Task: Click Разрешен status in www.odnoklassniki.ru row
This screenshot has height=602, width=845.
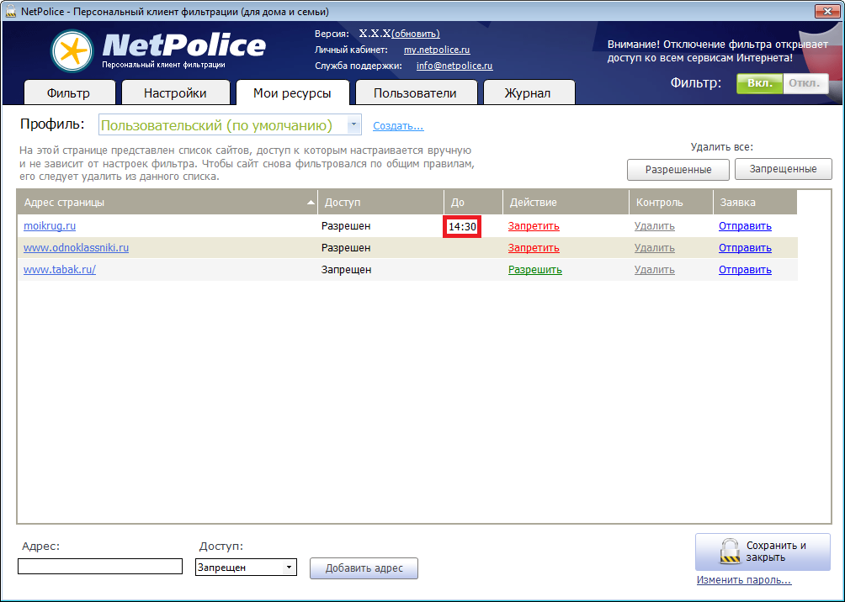Action: tap(346, 248)
